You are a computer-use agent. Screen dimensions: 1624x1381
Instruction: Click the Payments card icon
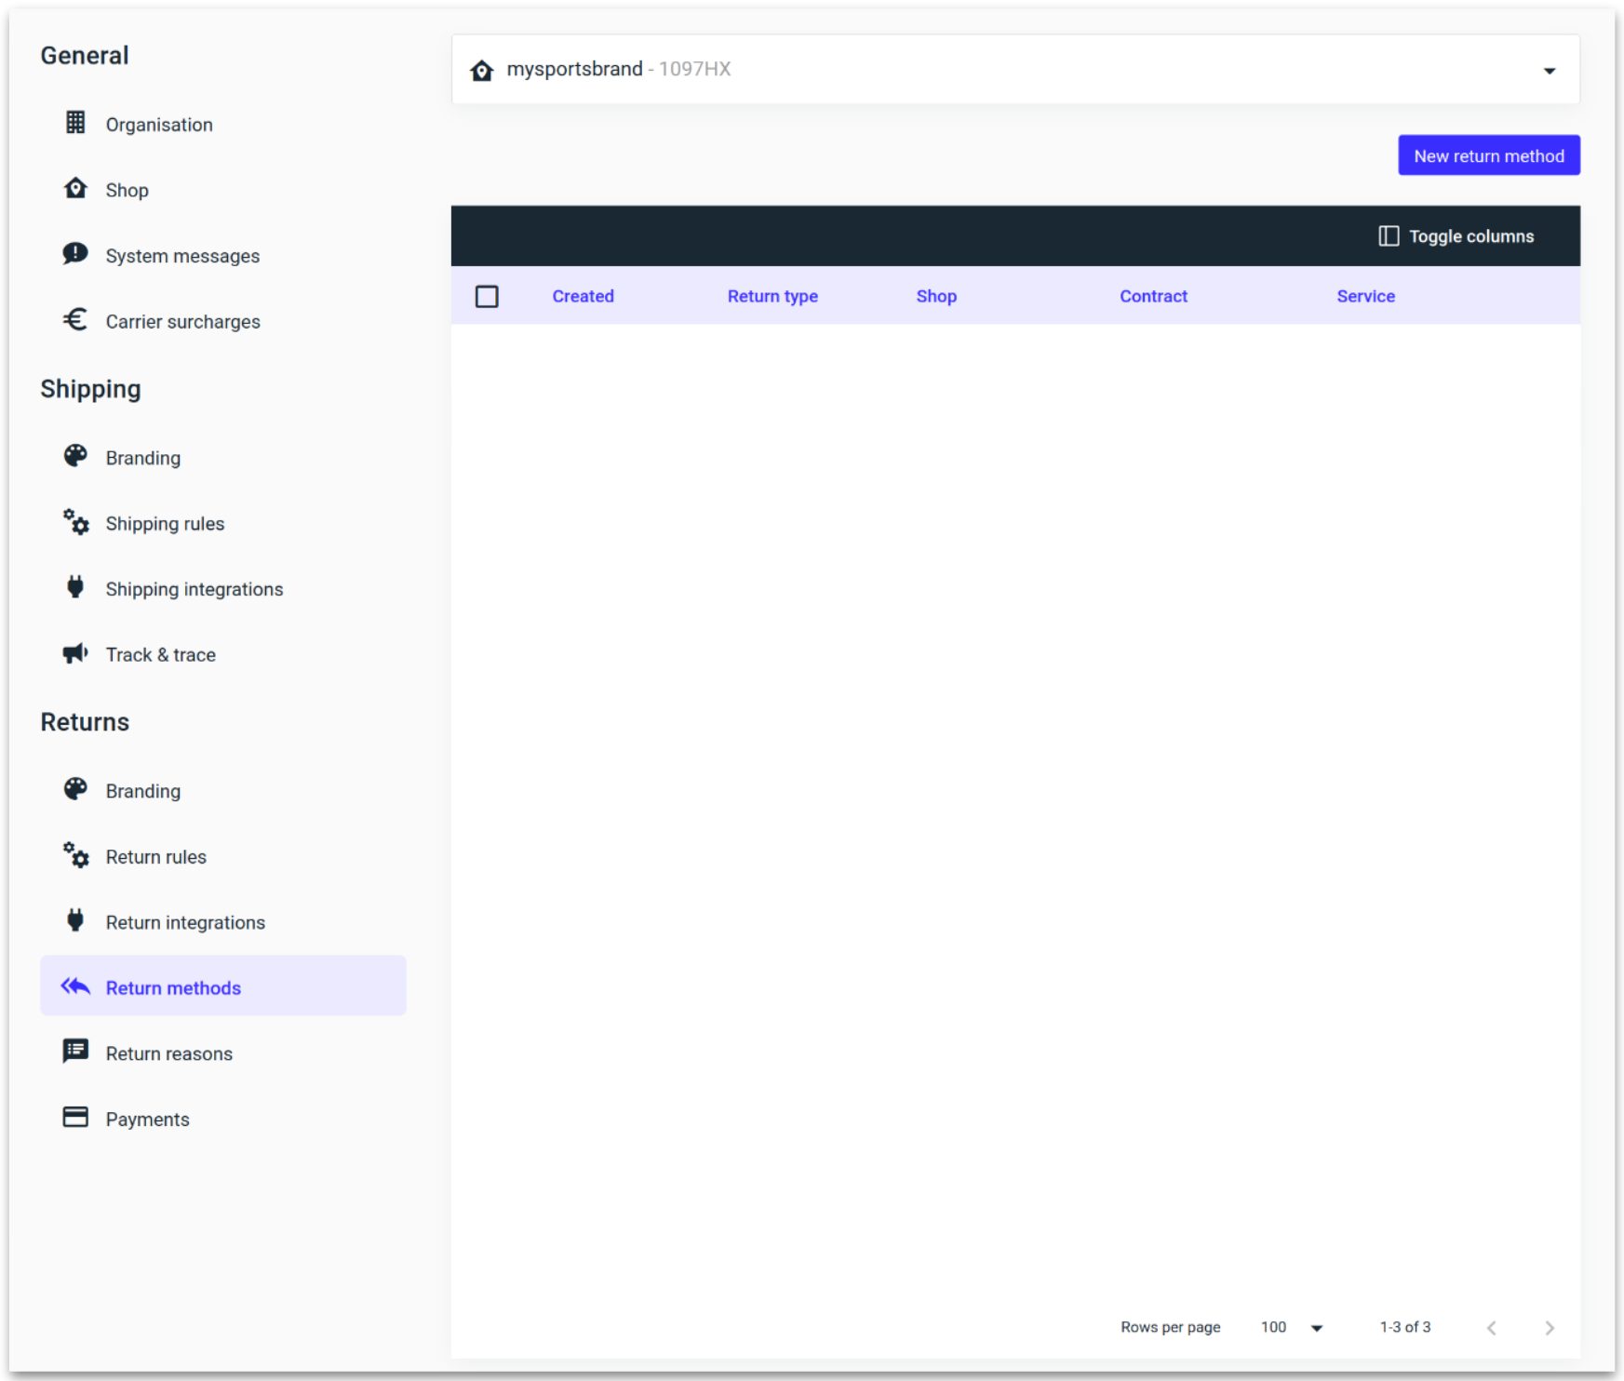click(74, 1117)
